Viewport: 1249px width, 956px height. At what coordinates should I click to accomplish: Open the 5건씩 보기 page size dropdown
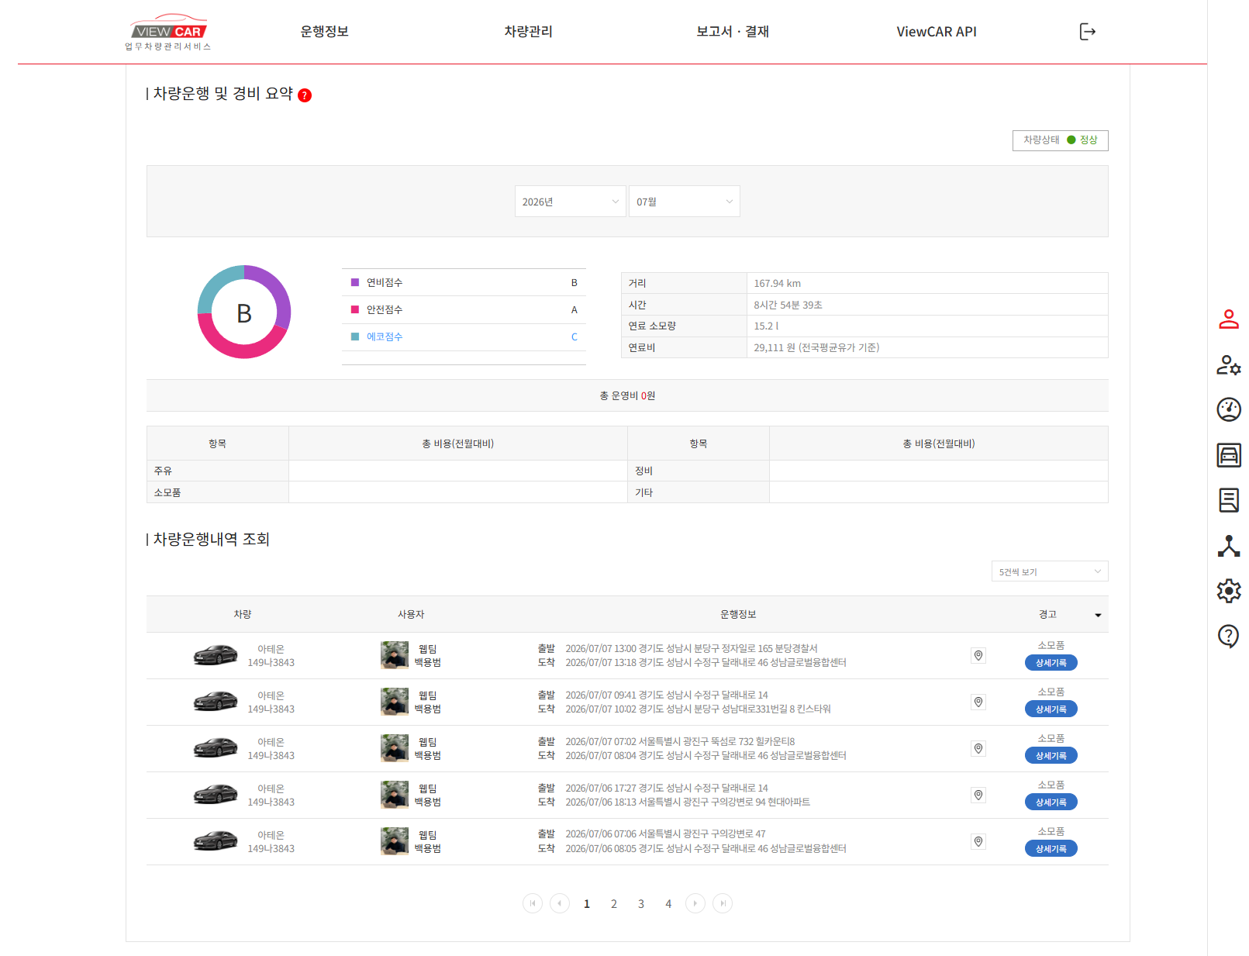click(x=1050, y=571)
